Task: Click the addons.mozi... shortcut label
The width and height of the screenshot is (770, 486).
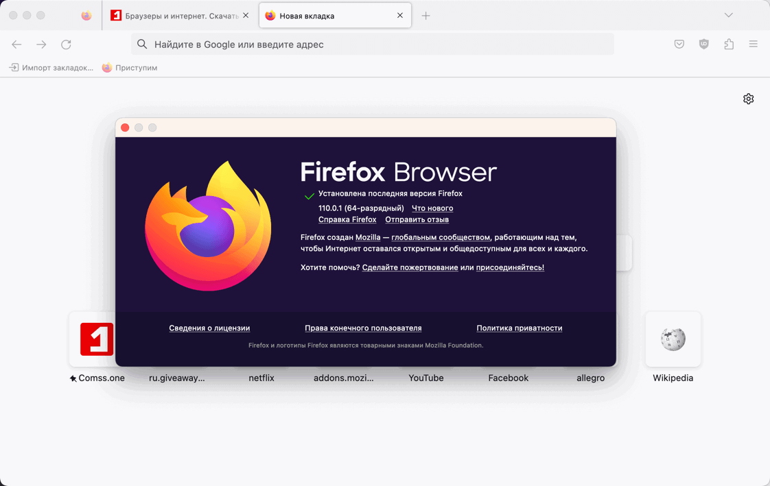Action: point(343,378)
